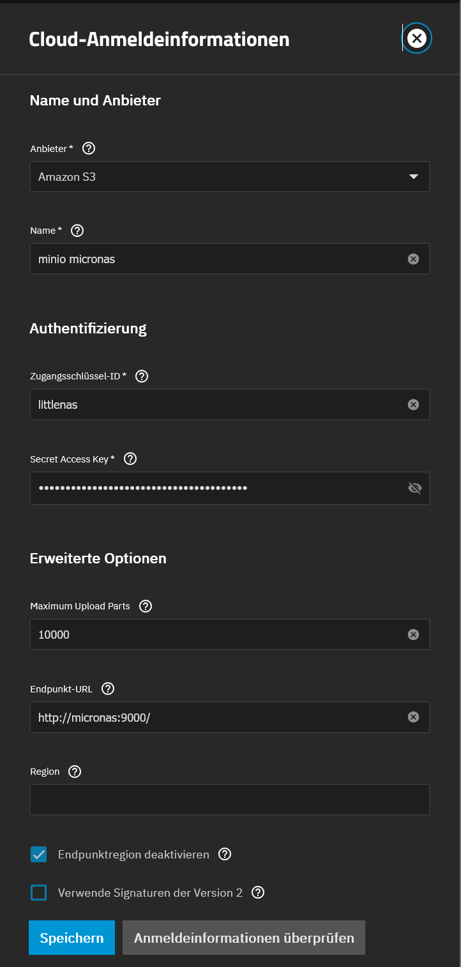Clear the Endpunkt-URL field contents
This screenshot has height=967, width=461.
pos(413,717)
